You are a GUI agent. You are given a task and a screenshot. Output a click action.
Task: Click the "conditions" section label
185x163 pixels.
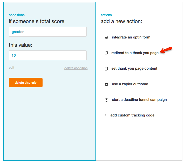click(x=17, y=15)
